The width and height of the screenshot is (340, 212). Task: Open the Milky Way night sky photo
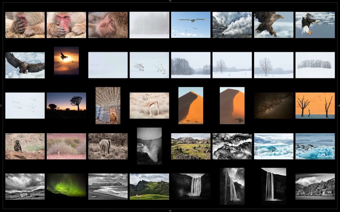tap(274, 106)
